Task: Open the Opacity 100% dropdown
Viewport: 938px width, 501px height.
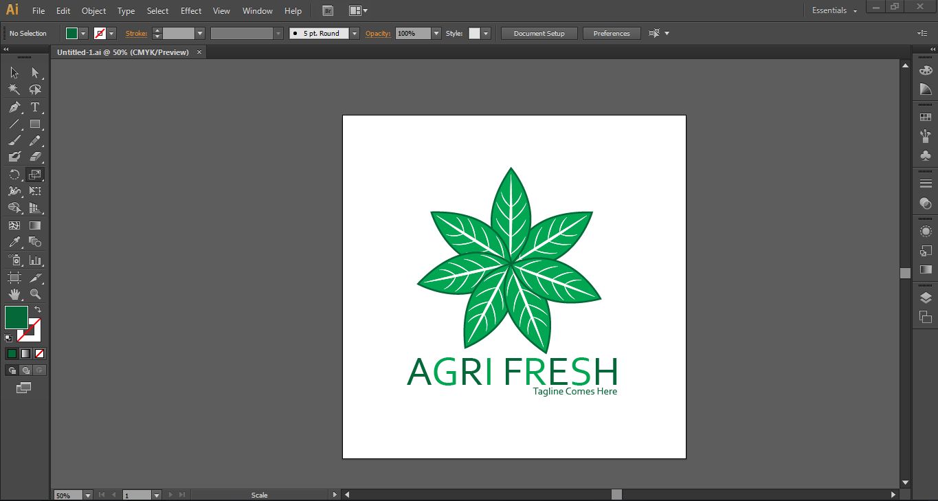Action: 436,34
